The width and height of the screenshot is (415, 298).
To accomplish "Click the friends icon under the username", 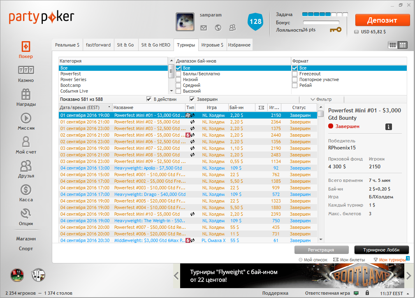I will click(232, 28).
